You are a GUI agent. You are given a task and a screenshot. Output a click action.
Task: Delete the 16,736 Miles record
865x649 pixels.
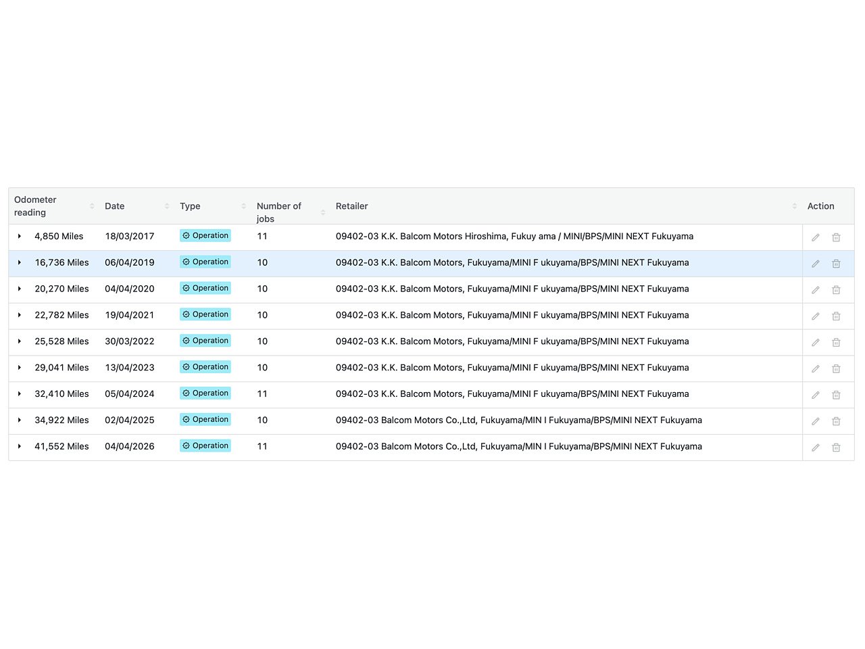pos(836,264)
